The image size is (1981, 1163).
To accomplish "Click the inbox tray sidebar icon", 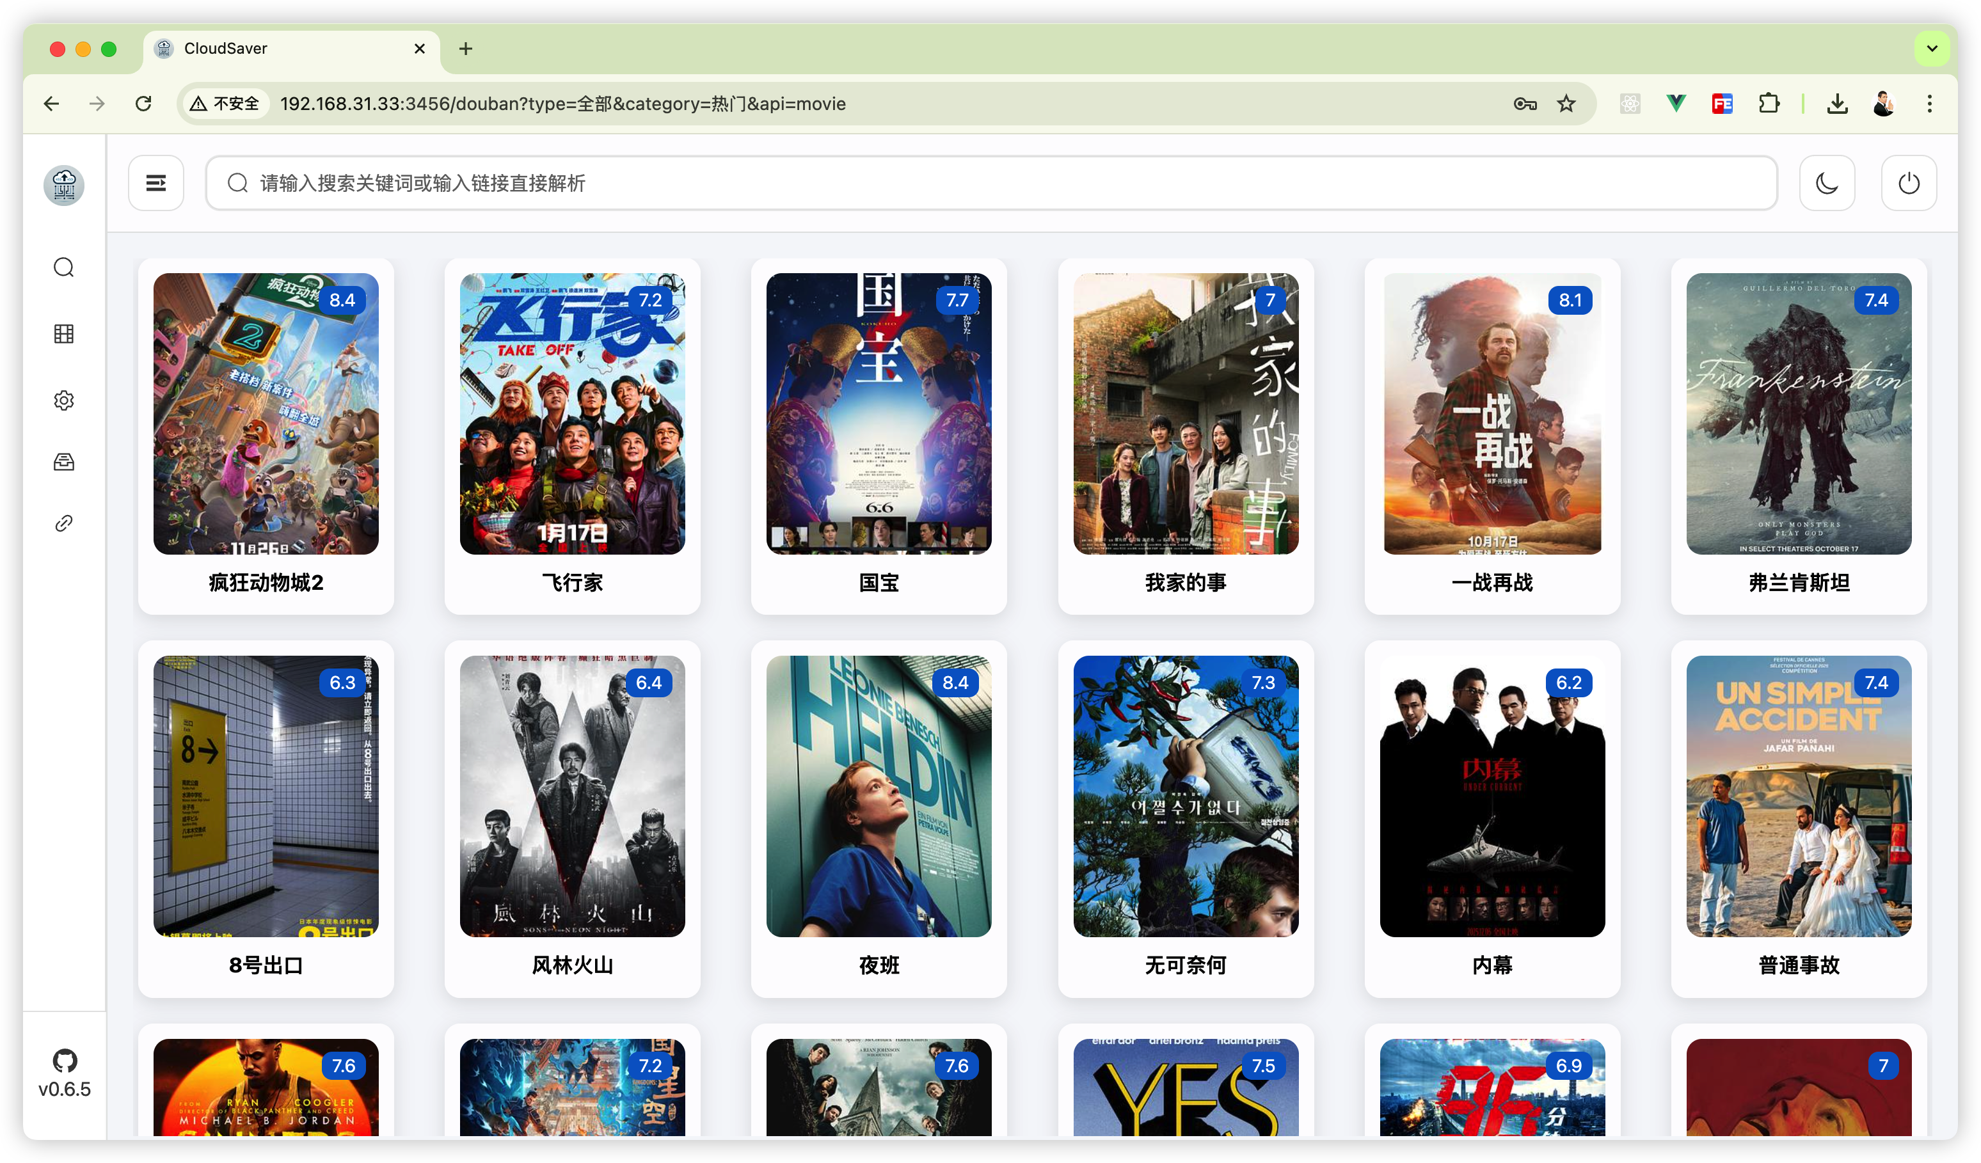I will (x=64, y=461).
